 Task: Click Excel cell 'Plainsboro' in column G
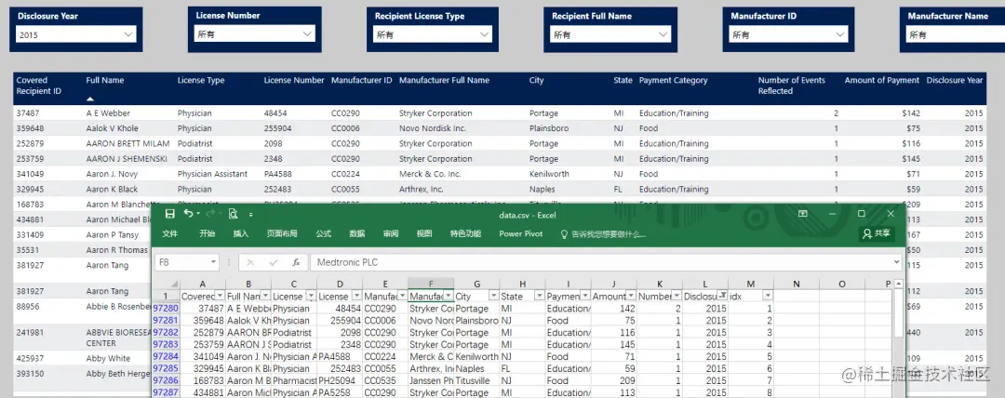point(476,321)
